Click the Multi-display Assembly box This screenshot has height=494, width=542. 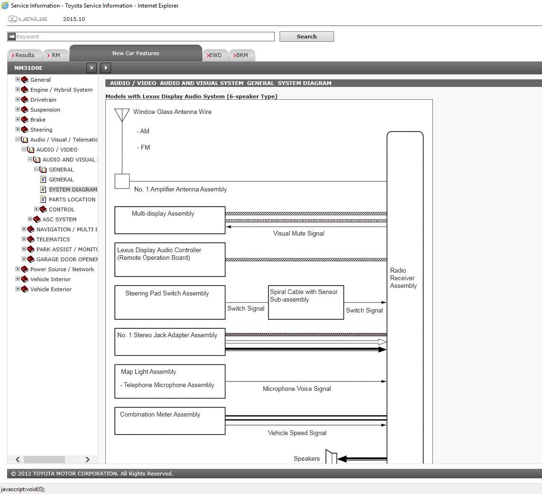[x=170, y=220]
